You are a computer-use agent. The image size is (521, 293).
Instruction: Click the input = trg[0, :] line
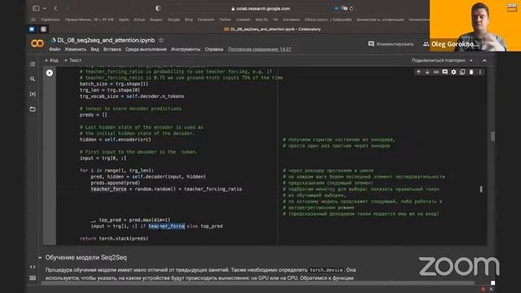[103, 158]
